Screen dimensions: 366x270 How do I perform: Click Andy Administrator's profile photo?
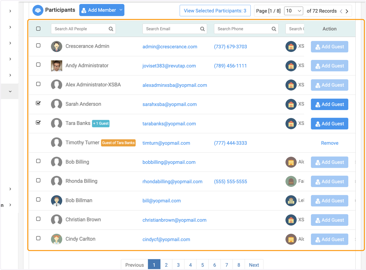56,66
